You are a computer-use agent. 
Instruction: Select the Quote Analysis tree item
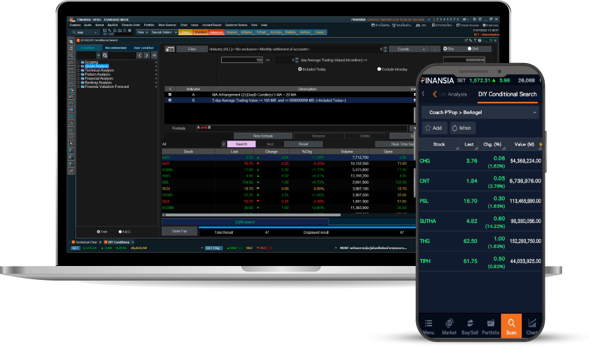pyautogui.click(x=96, y=66)
